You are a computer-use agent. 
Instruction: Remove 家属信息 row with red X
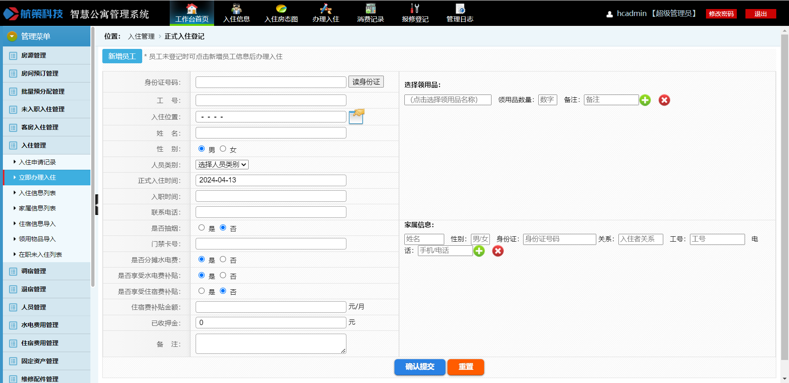(x=498, y=251)
